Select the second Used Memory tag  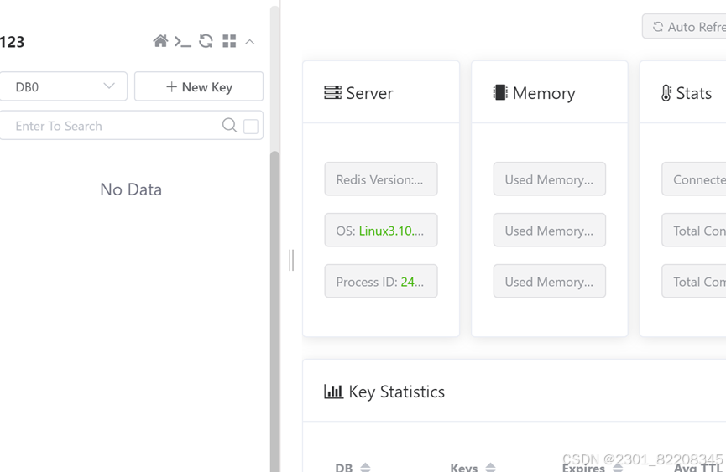549,231
